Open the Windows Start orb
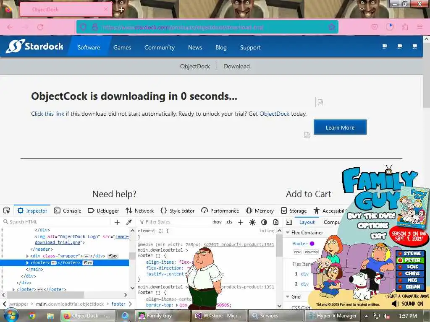Screen dimensions: 430x322 pyautogui.click(x=11, y=316)
